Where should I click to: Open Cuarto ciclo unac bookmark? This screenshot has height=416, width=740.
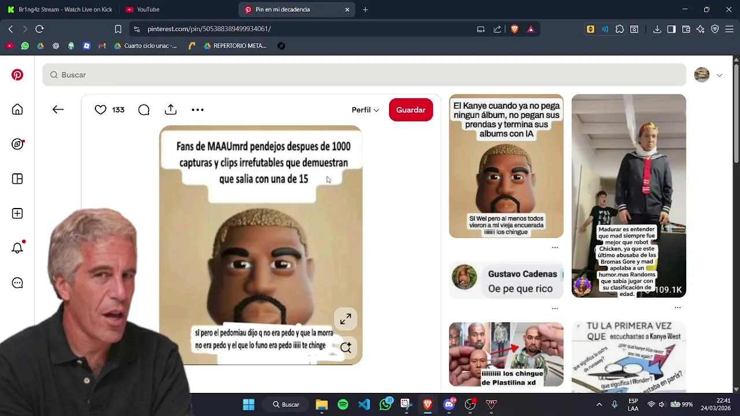146,46
